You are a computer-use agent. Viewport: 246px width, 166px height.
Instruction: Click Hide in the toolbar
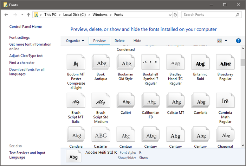click(x=137, y=41)
